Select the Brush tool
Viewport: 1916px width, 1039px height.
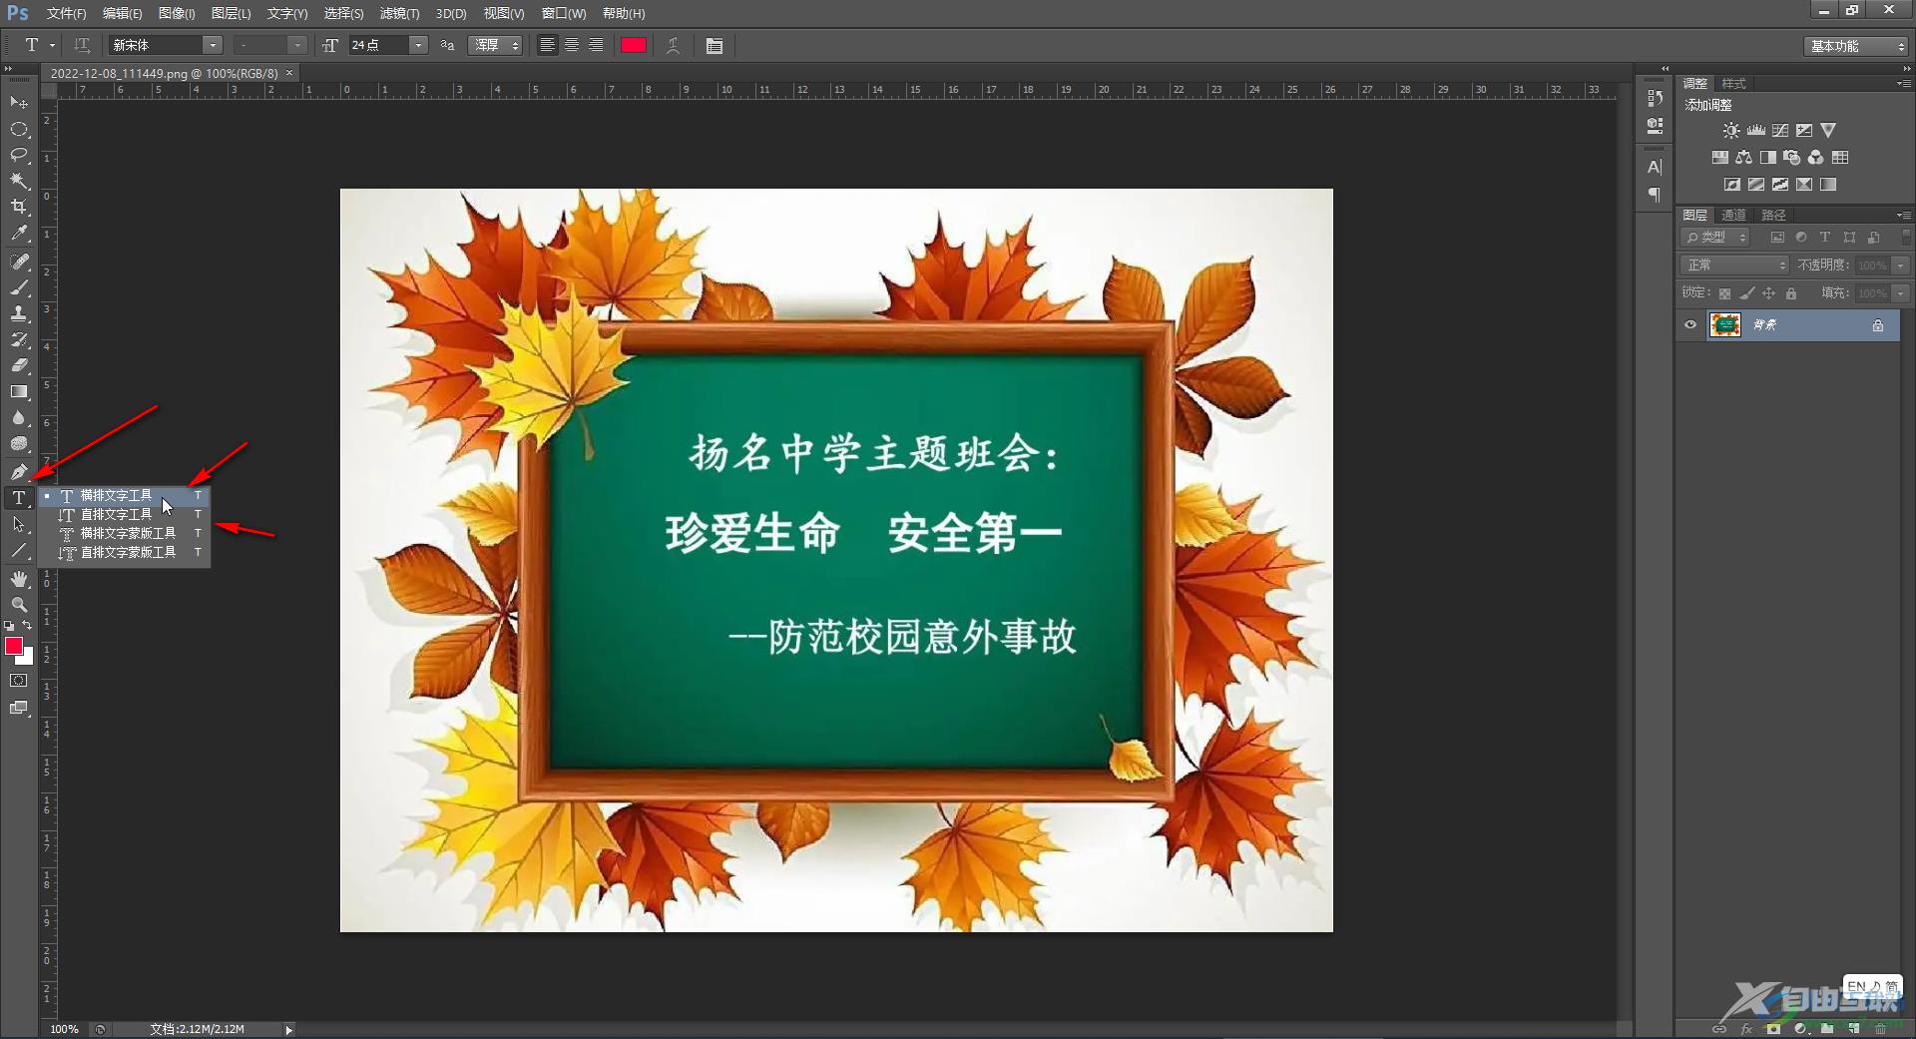click(x=19, y=287)
